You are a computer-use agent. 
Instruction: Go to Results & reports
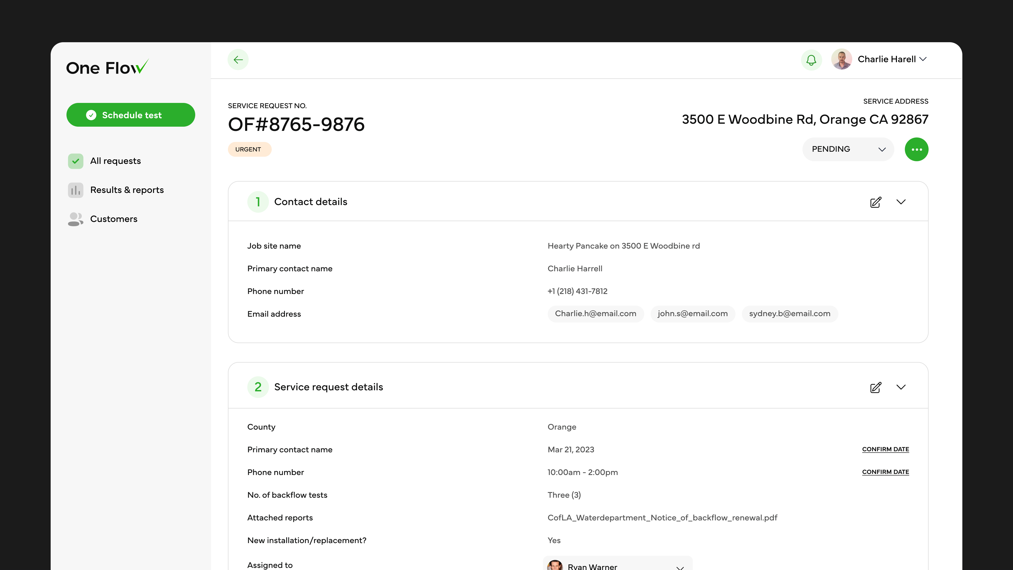(127, 190)
